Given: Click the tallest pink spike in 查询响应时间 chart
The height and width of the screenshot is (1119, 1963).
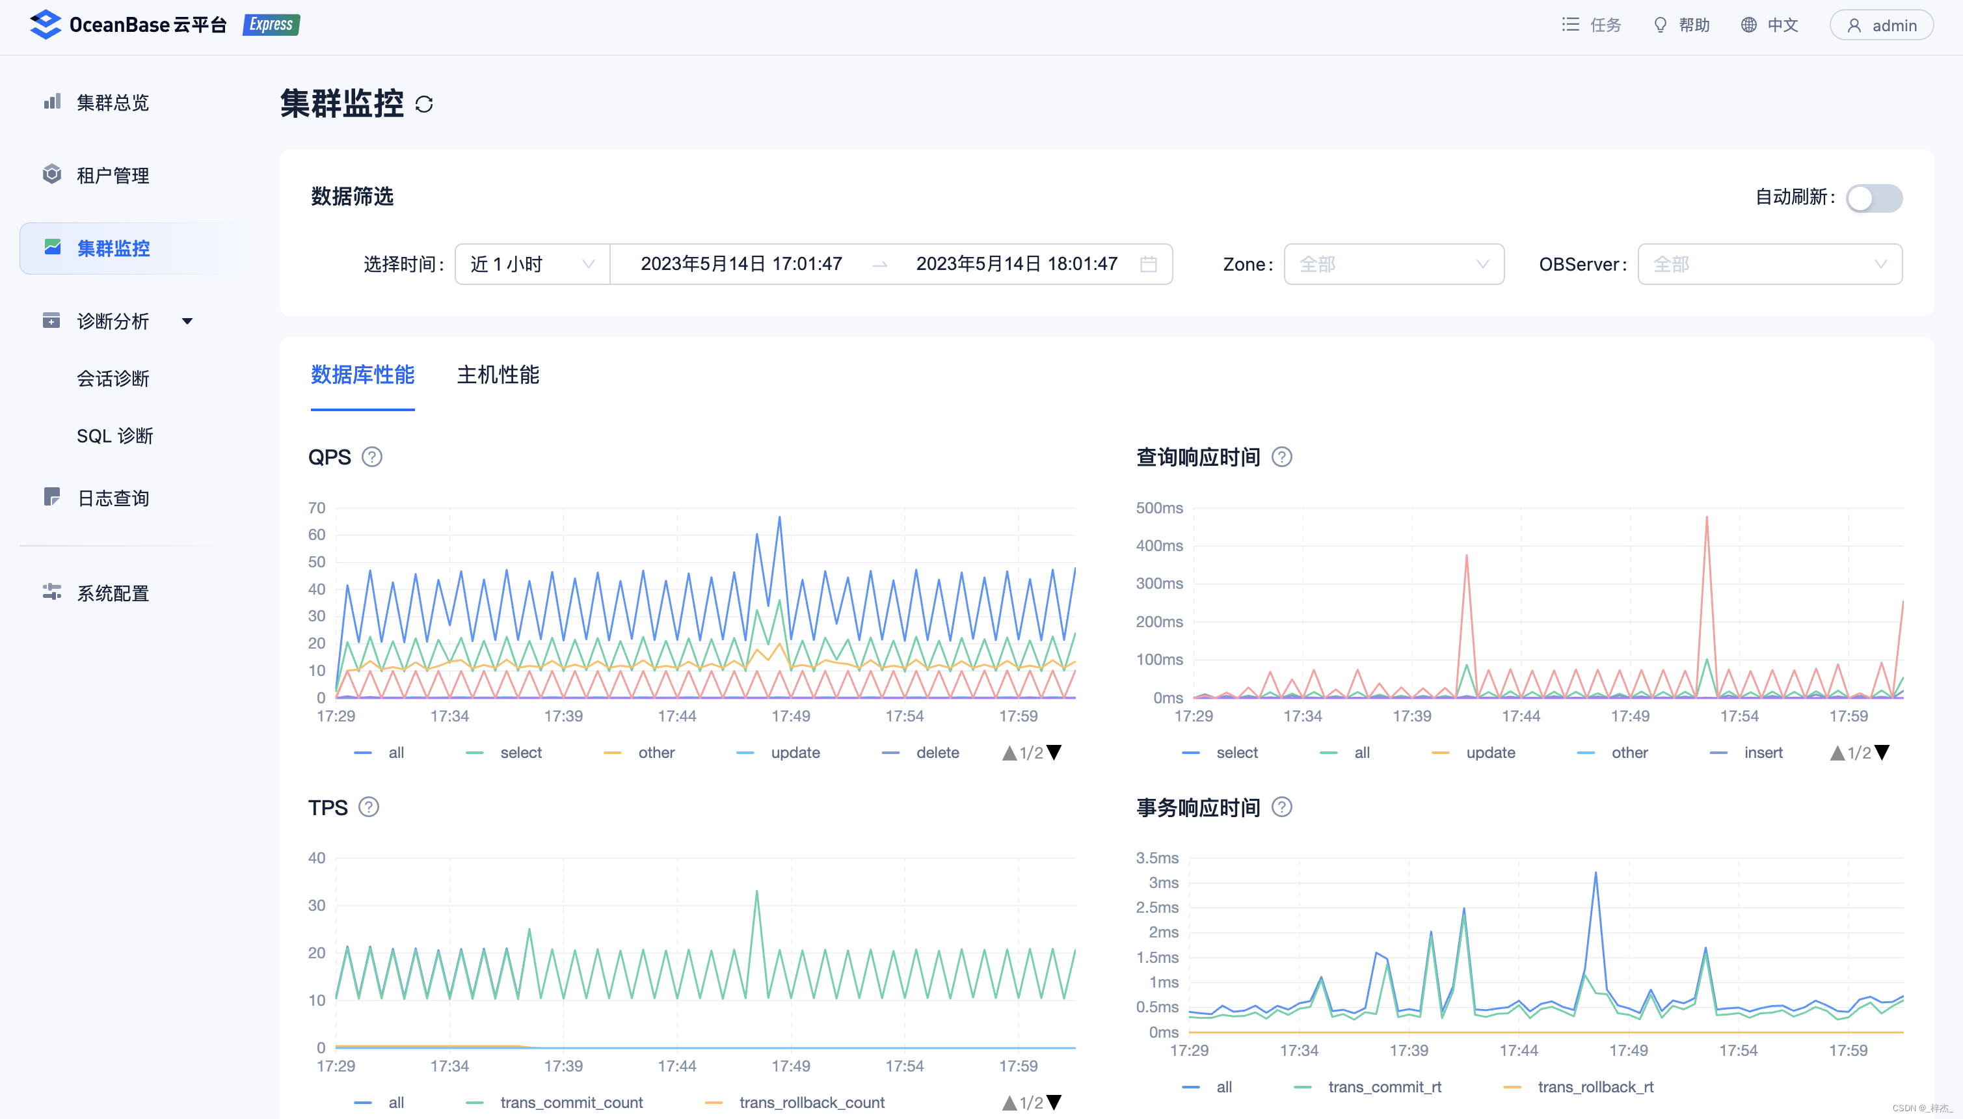Looking at the screenshot, I should (1706, 517).
